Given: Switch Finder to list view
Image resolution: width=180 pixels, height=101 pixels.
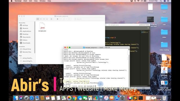Looking at the screenshot, I should click(41, 19).
